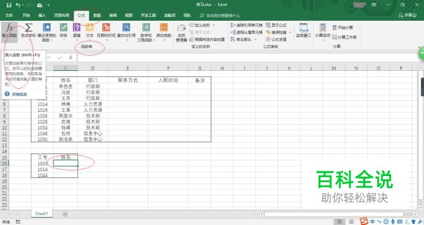
Task: Click the 共享 share button
Action: pyautogui.click(x=407, y=15)
